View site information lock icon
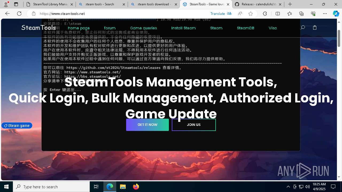 33,14
